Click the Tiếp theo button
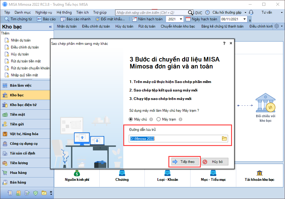This screenshot has width=285, height=199. tap(185, 162)
